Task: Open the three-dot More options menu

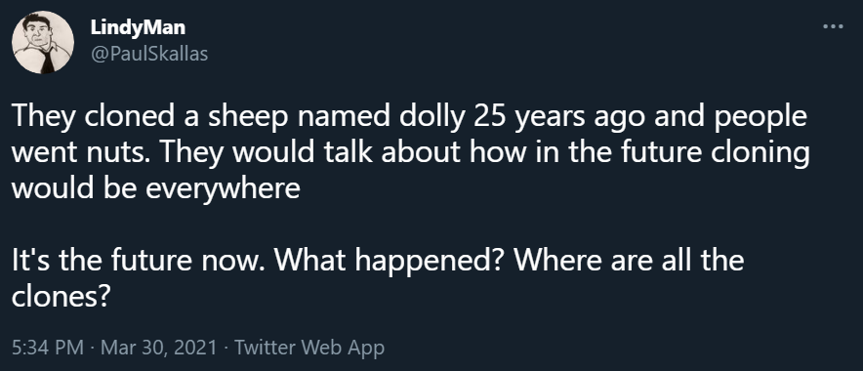Action: (833, 25)
